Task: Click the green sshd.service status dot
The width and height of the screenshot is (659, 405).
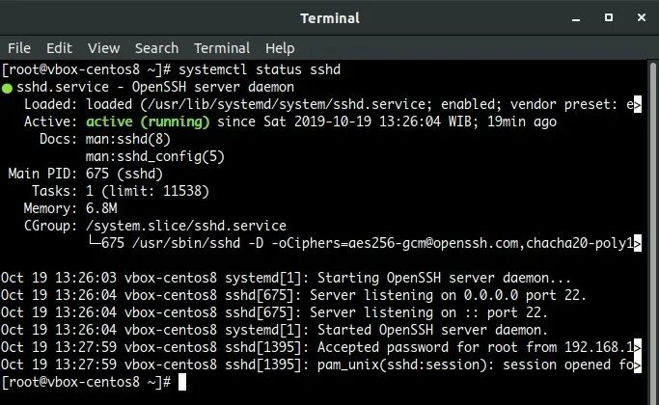Action: pos(7,88)
